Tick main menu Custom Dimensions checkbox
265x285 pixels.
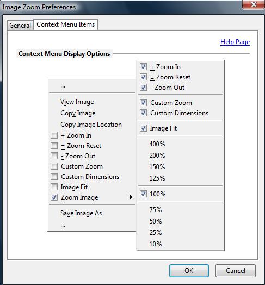click(x=54, y=176)
